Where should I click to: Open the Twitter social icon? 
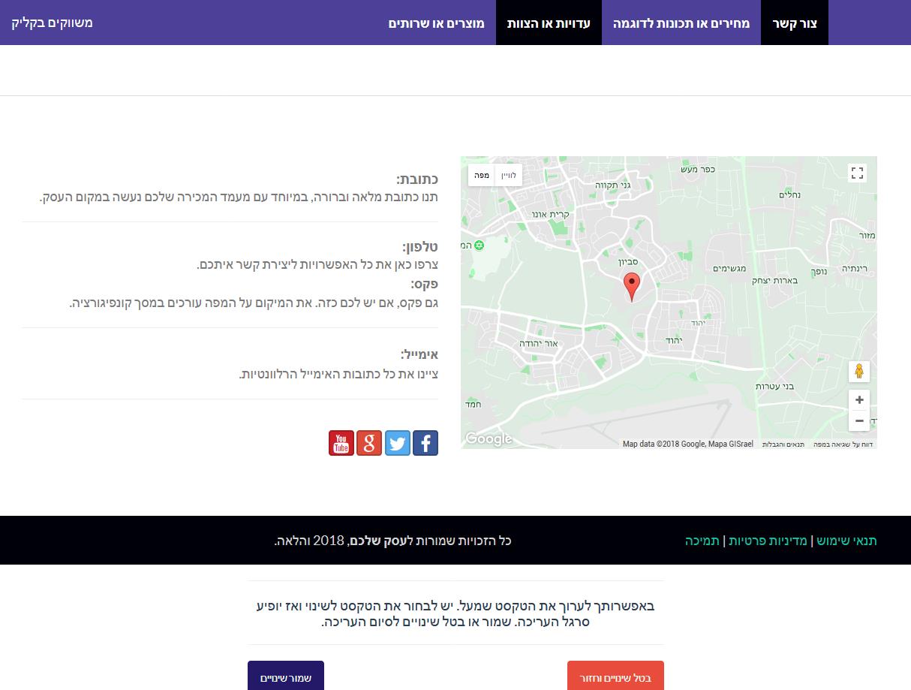coord(398,443)
